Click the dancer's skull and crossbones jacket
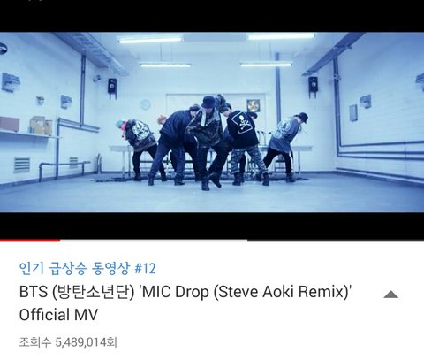The image size is (424, 360). 242,129
